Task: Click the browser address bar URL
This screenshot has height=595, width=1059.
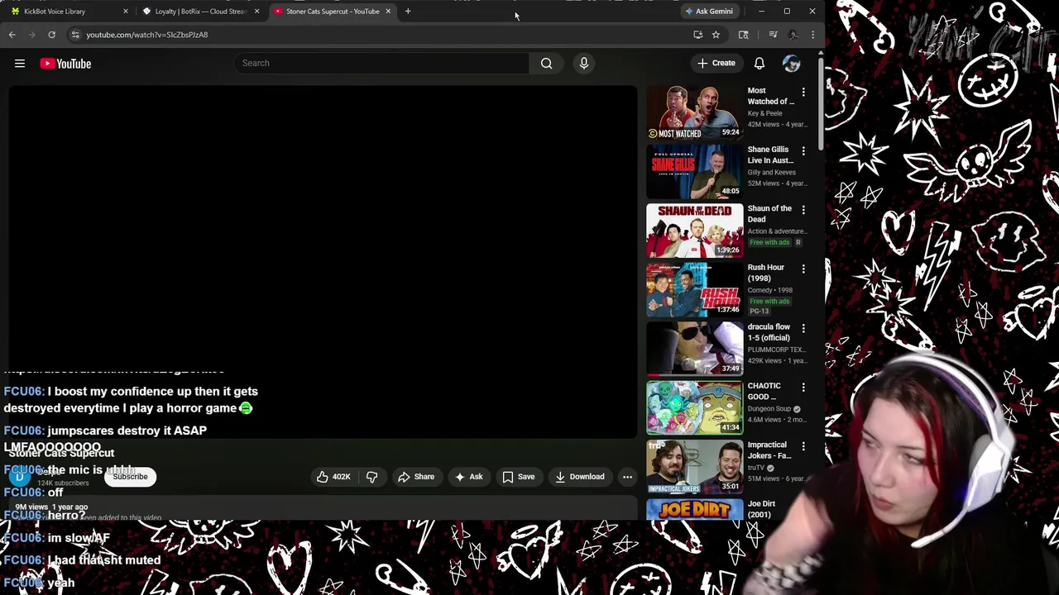Action: [147, 35]
